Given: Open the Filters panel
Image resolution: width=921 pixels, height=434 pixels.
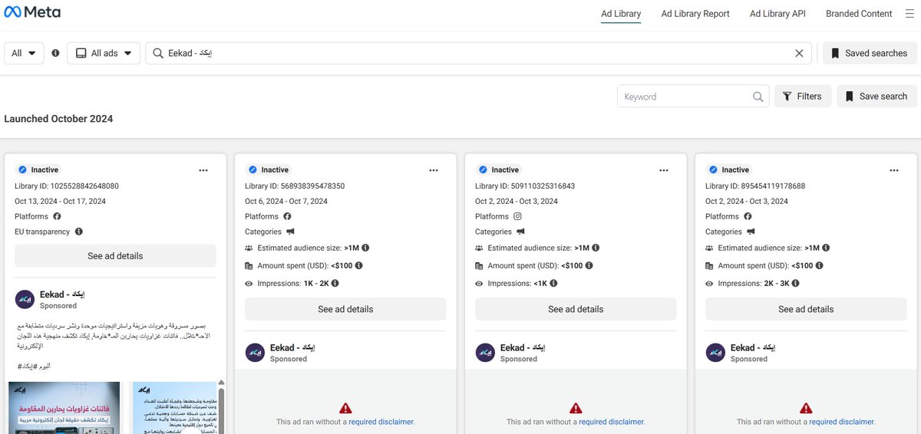Looking at the screenshot, I should point(802,97).
